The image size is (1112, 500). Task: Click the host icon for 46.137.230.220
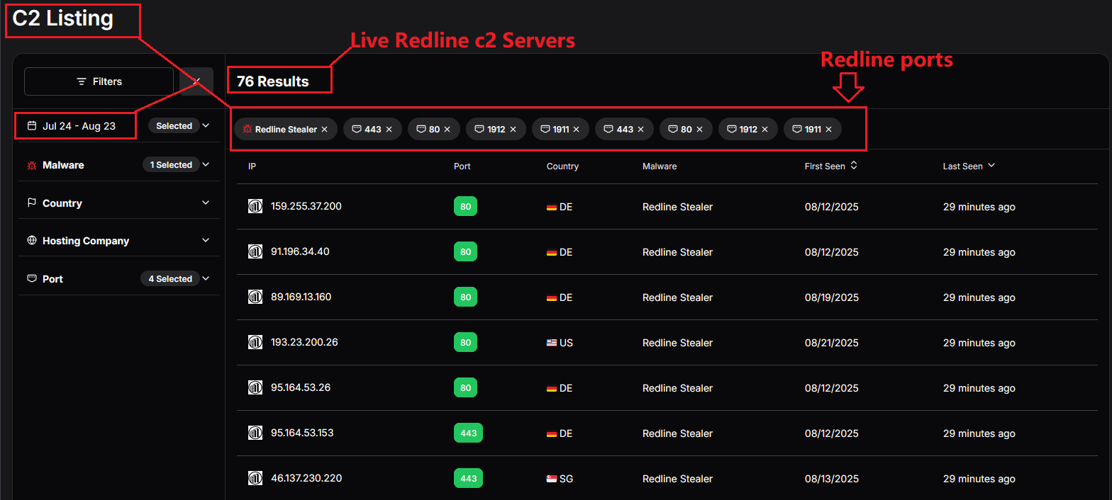[x=255, y=479]
